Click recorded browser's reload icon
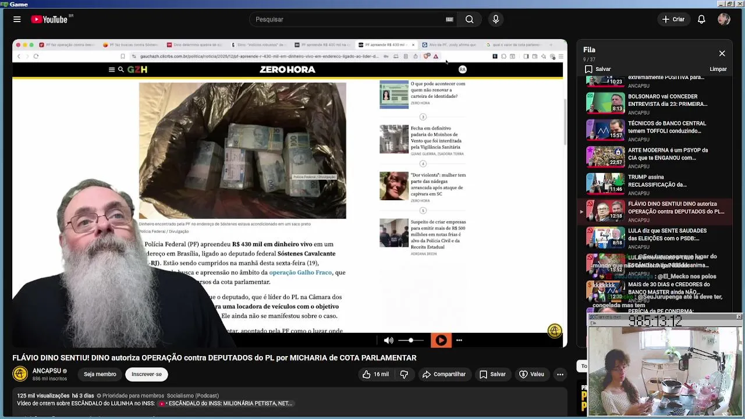Image resolution: width=745 pixels, height=419 pixels. tap(36, 56)
